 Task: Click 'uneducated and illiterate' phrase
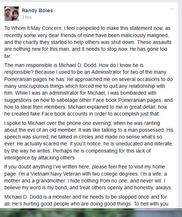(144, 144)
